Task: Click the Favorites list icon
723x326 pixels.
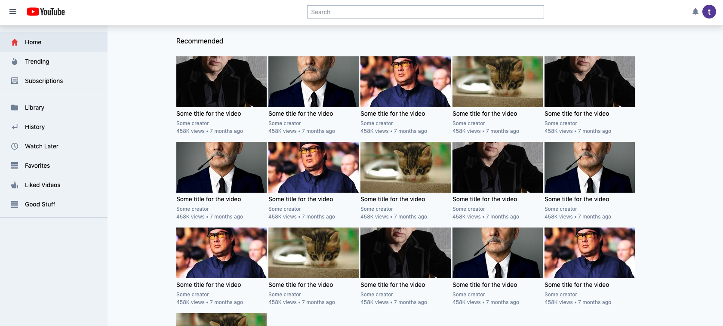Action: coord(15,166)
